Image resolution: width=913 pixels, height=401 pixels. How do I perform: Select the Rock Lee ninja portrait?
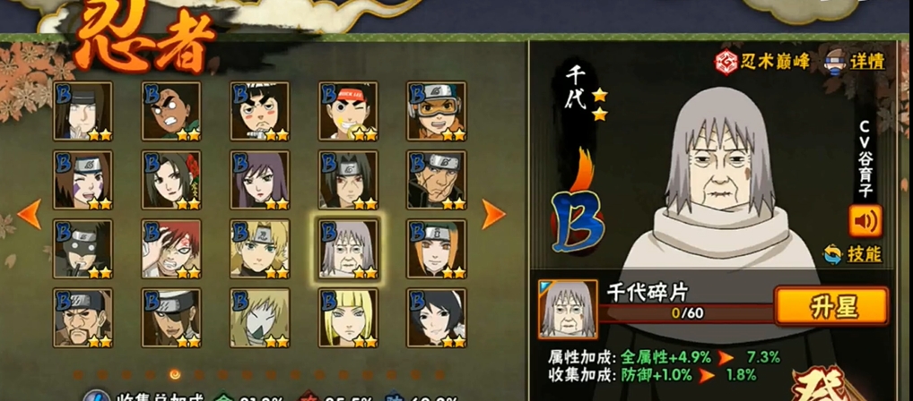[348, 111]
